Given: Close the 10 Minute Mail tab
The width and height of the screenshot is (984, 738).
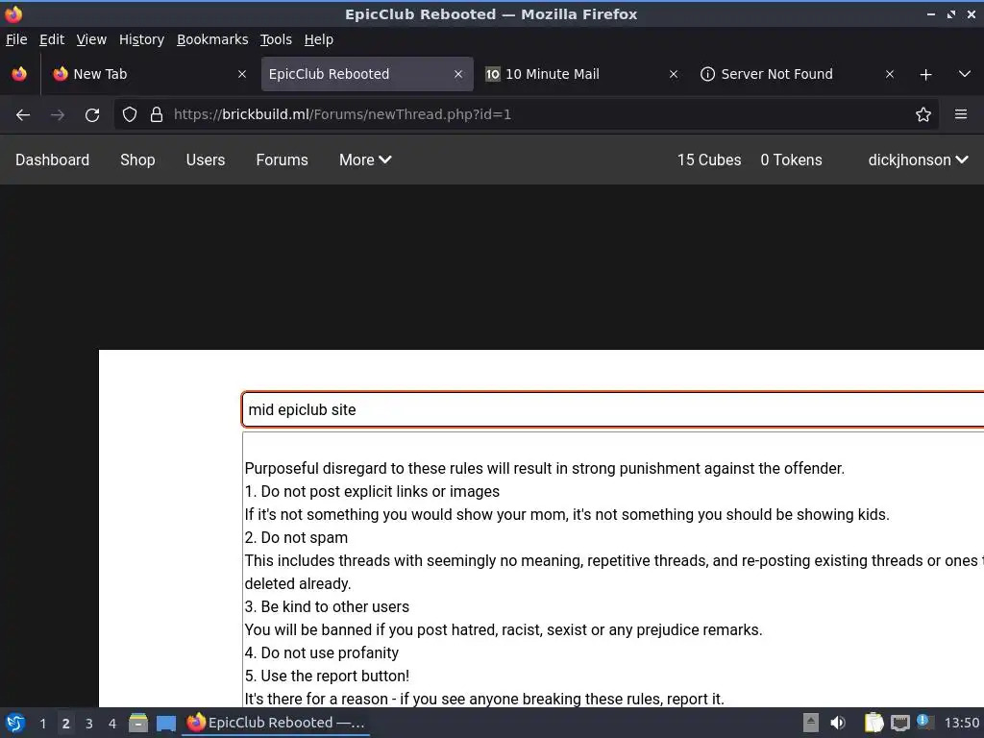Looking at the screenshot, I should [674, 74].
